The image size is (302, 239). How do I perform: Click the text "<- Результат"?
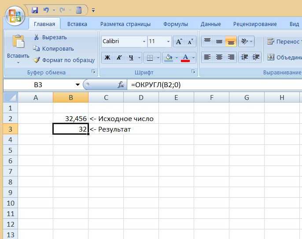(110, 129)
